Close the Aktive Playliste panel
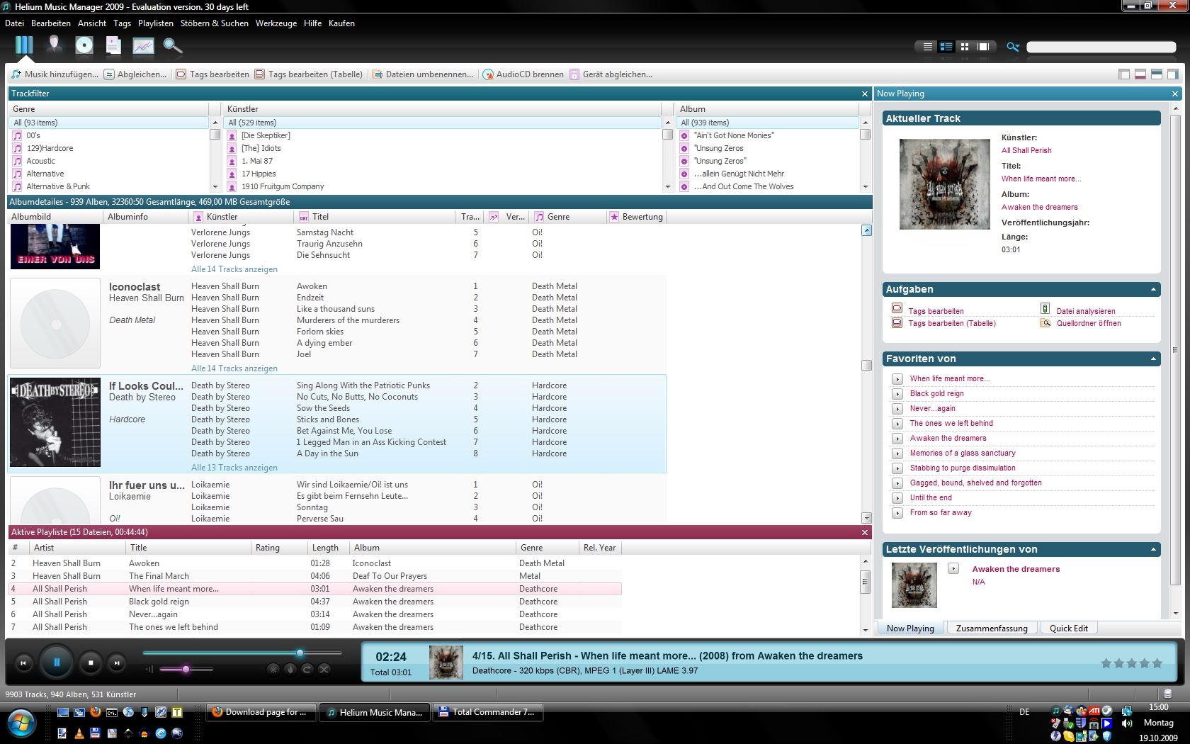The image size is (1190, 744). (865, 532)
